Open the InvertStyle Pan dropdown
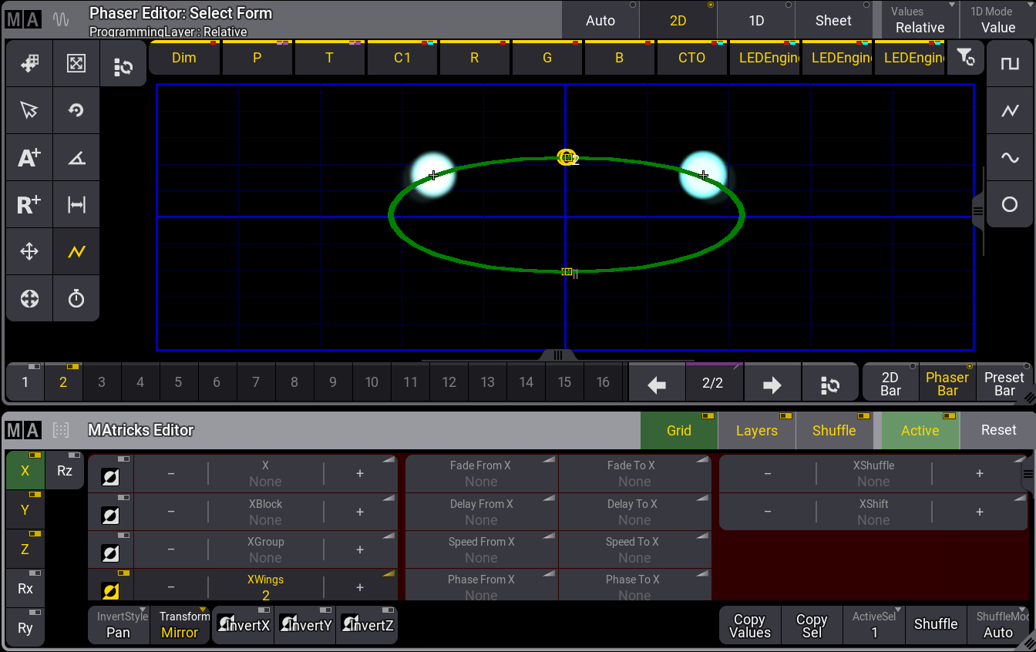The image size is (1036, 652). [x=119, y=624]
